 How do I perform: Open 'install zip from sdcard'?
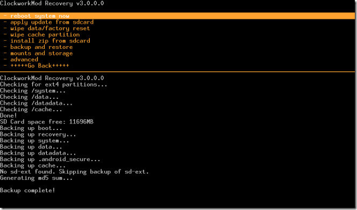(50, 41)
